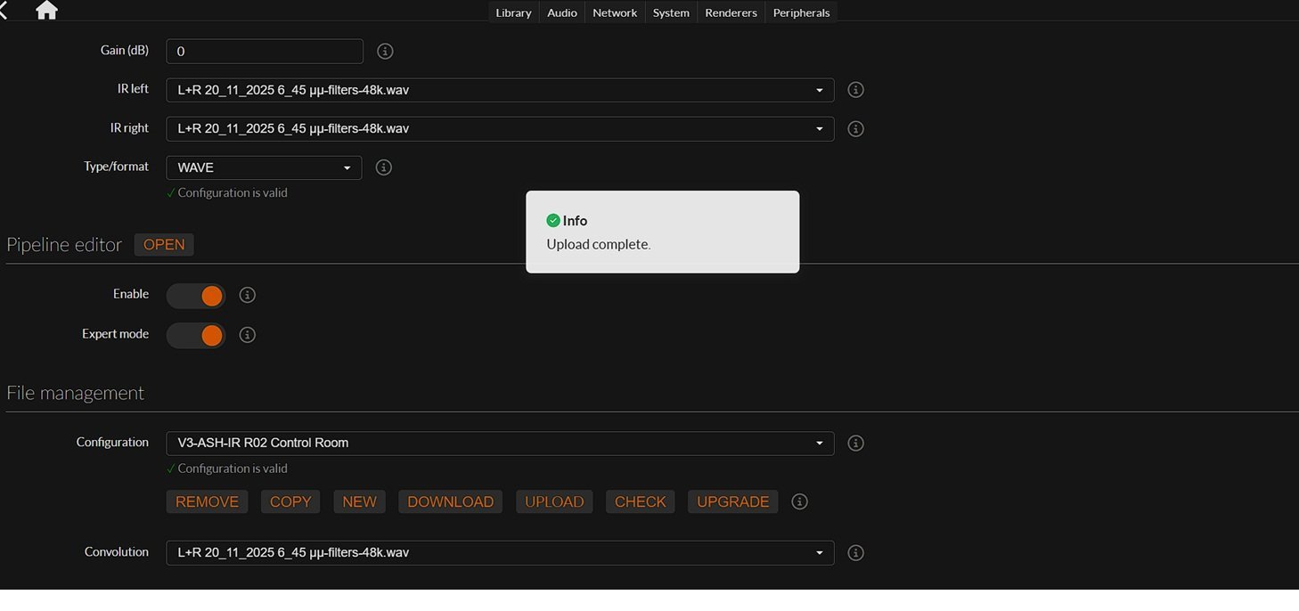1299x611 pixels.
Task: Click info icon beside Type/format dropdown
Action: (x=383, y=167)
